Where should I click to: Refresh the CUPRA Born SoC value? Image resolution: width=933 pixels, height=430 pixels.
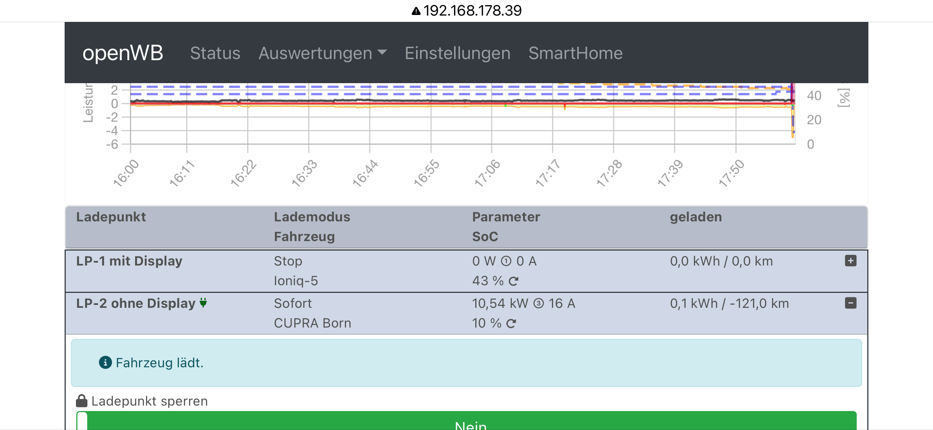[511, 324]
